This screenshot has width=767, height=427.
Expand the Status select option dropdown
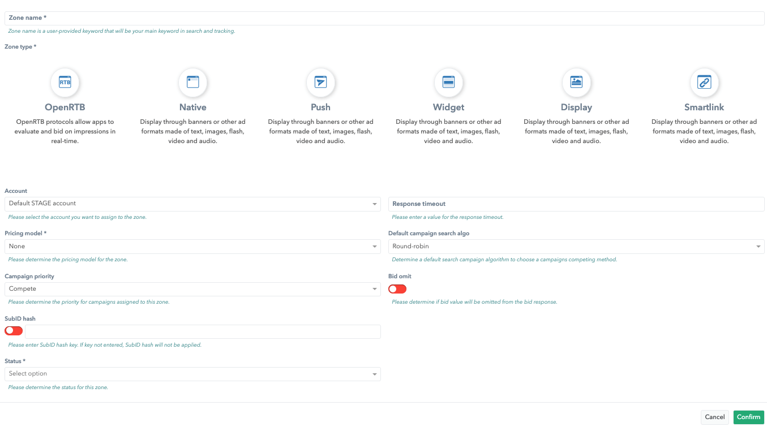click(192, 374)
